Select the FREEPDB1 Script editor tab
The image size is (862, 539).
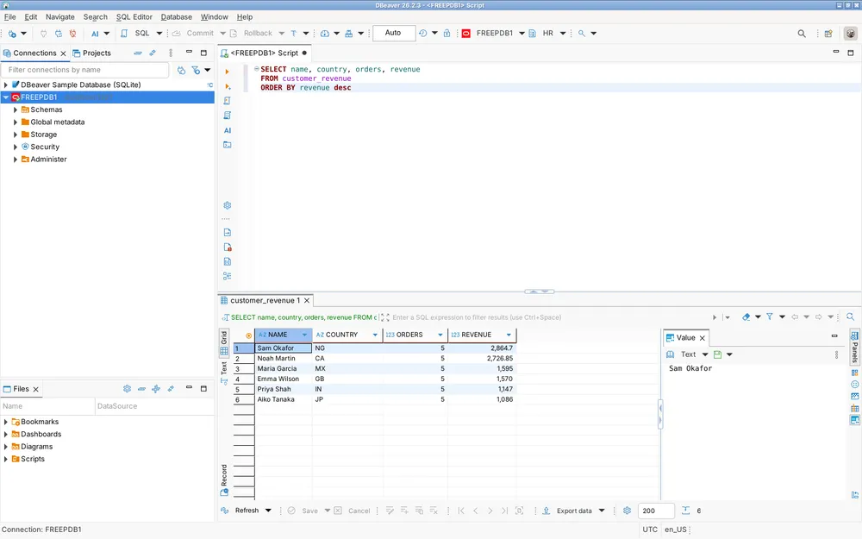tap(264, 53)
